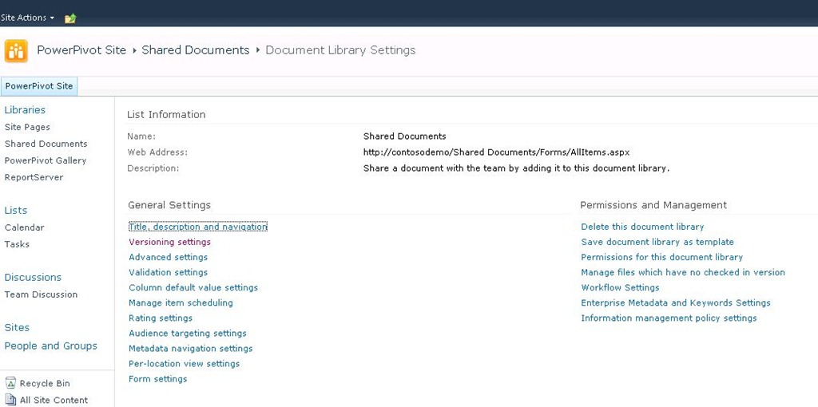Viewport: 818px width, 407px height.
Task: Open the Calendar list
Action: [x=25, y=227]
